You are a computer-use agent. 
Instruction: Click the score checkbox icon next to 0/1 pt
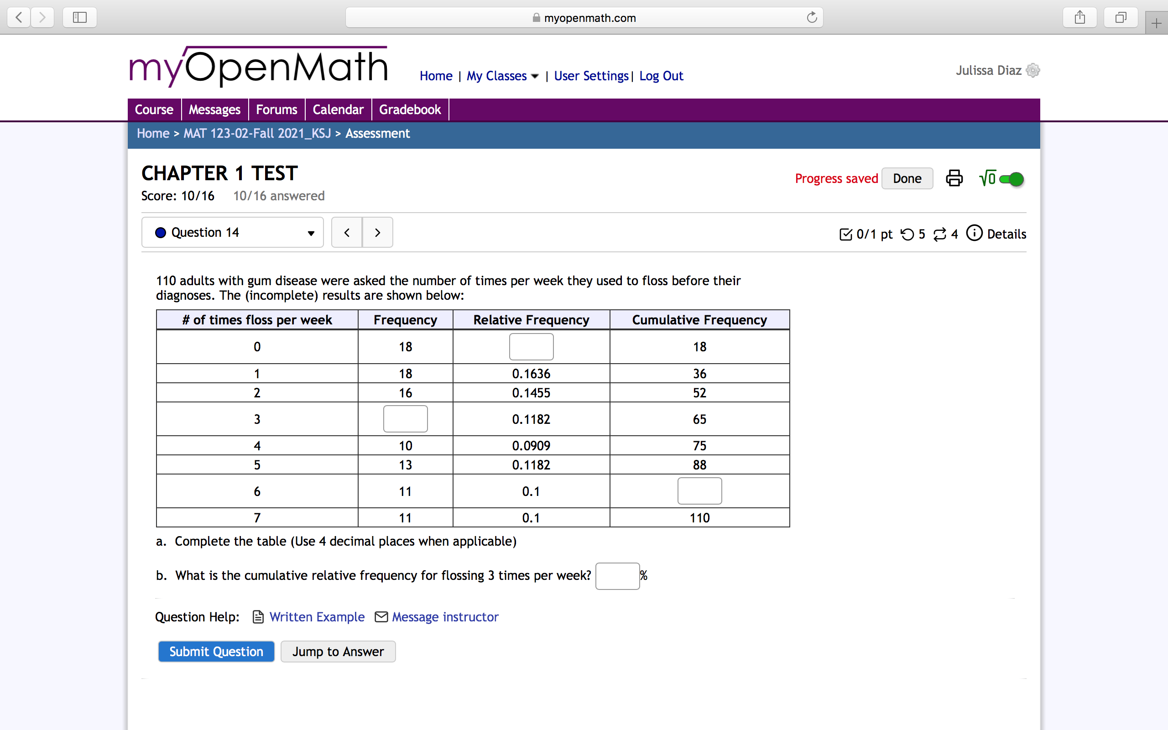tap(845, 234)
